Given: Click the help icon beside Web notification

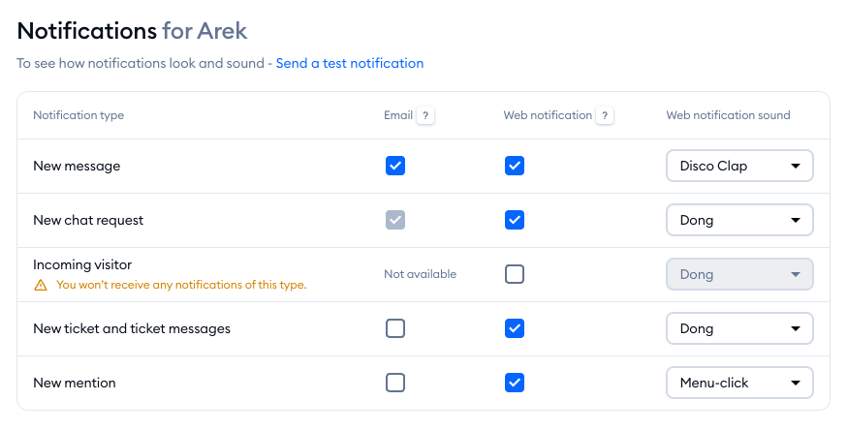Looking at the screenshot, I should click(x=605, y=115).
